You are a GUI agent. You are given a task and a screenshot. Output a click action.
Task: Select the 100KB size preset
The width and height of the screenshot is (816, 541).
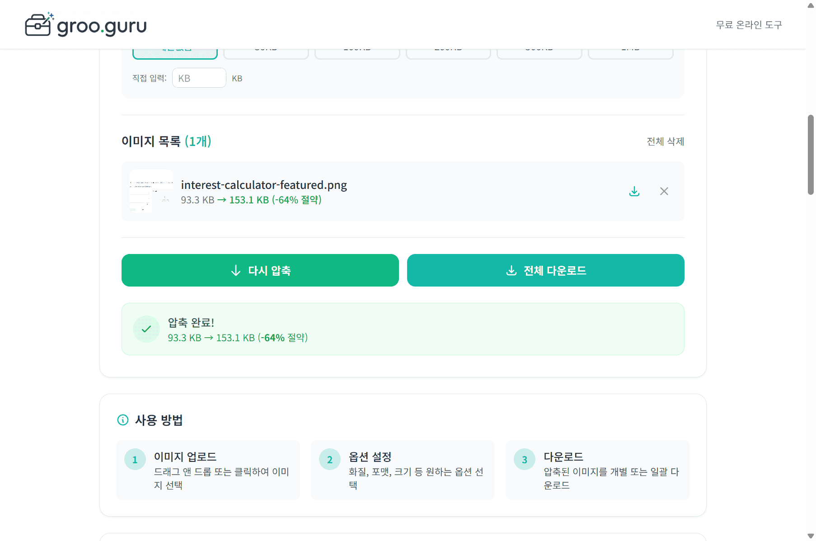(357, 50)
